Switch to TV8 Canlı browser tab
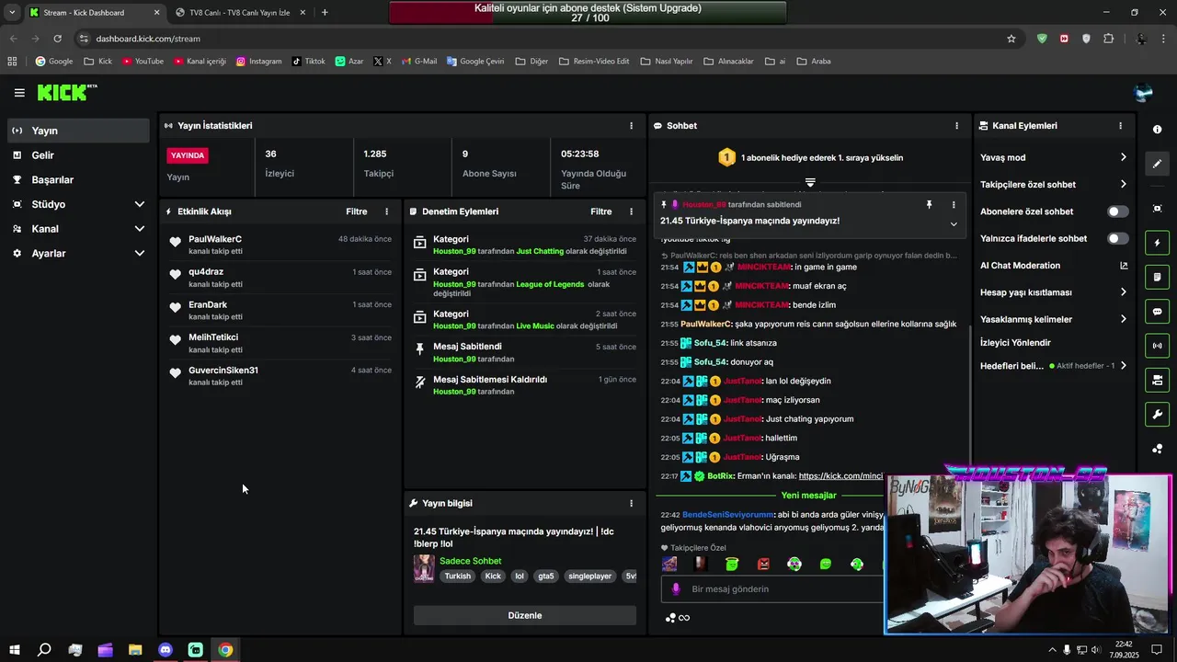 pyautogui.click(x=239, y=13)
